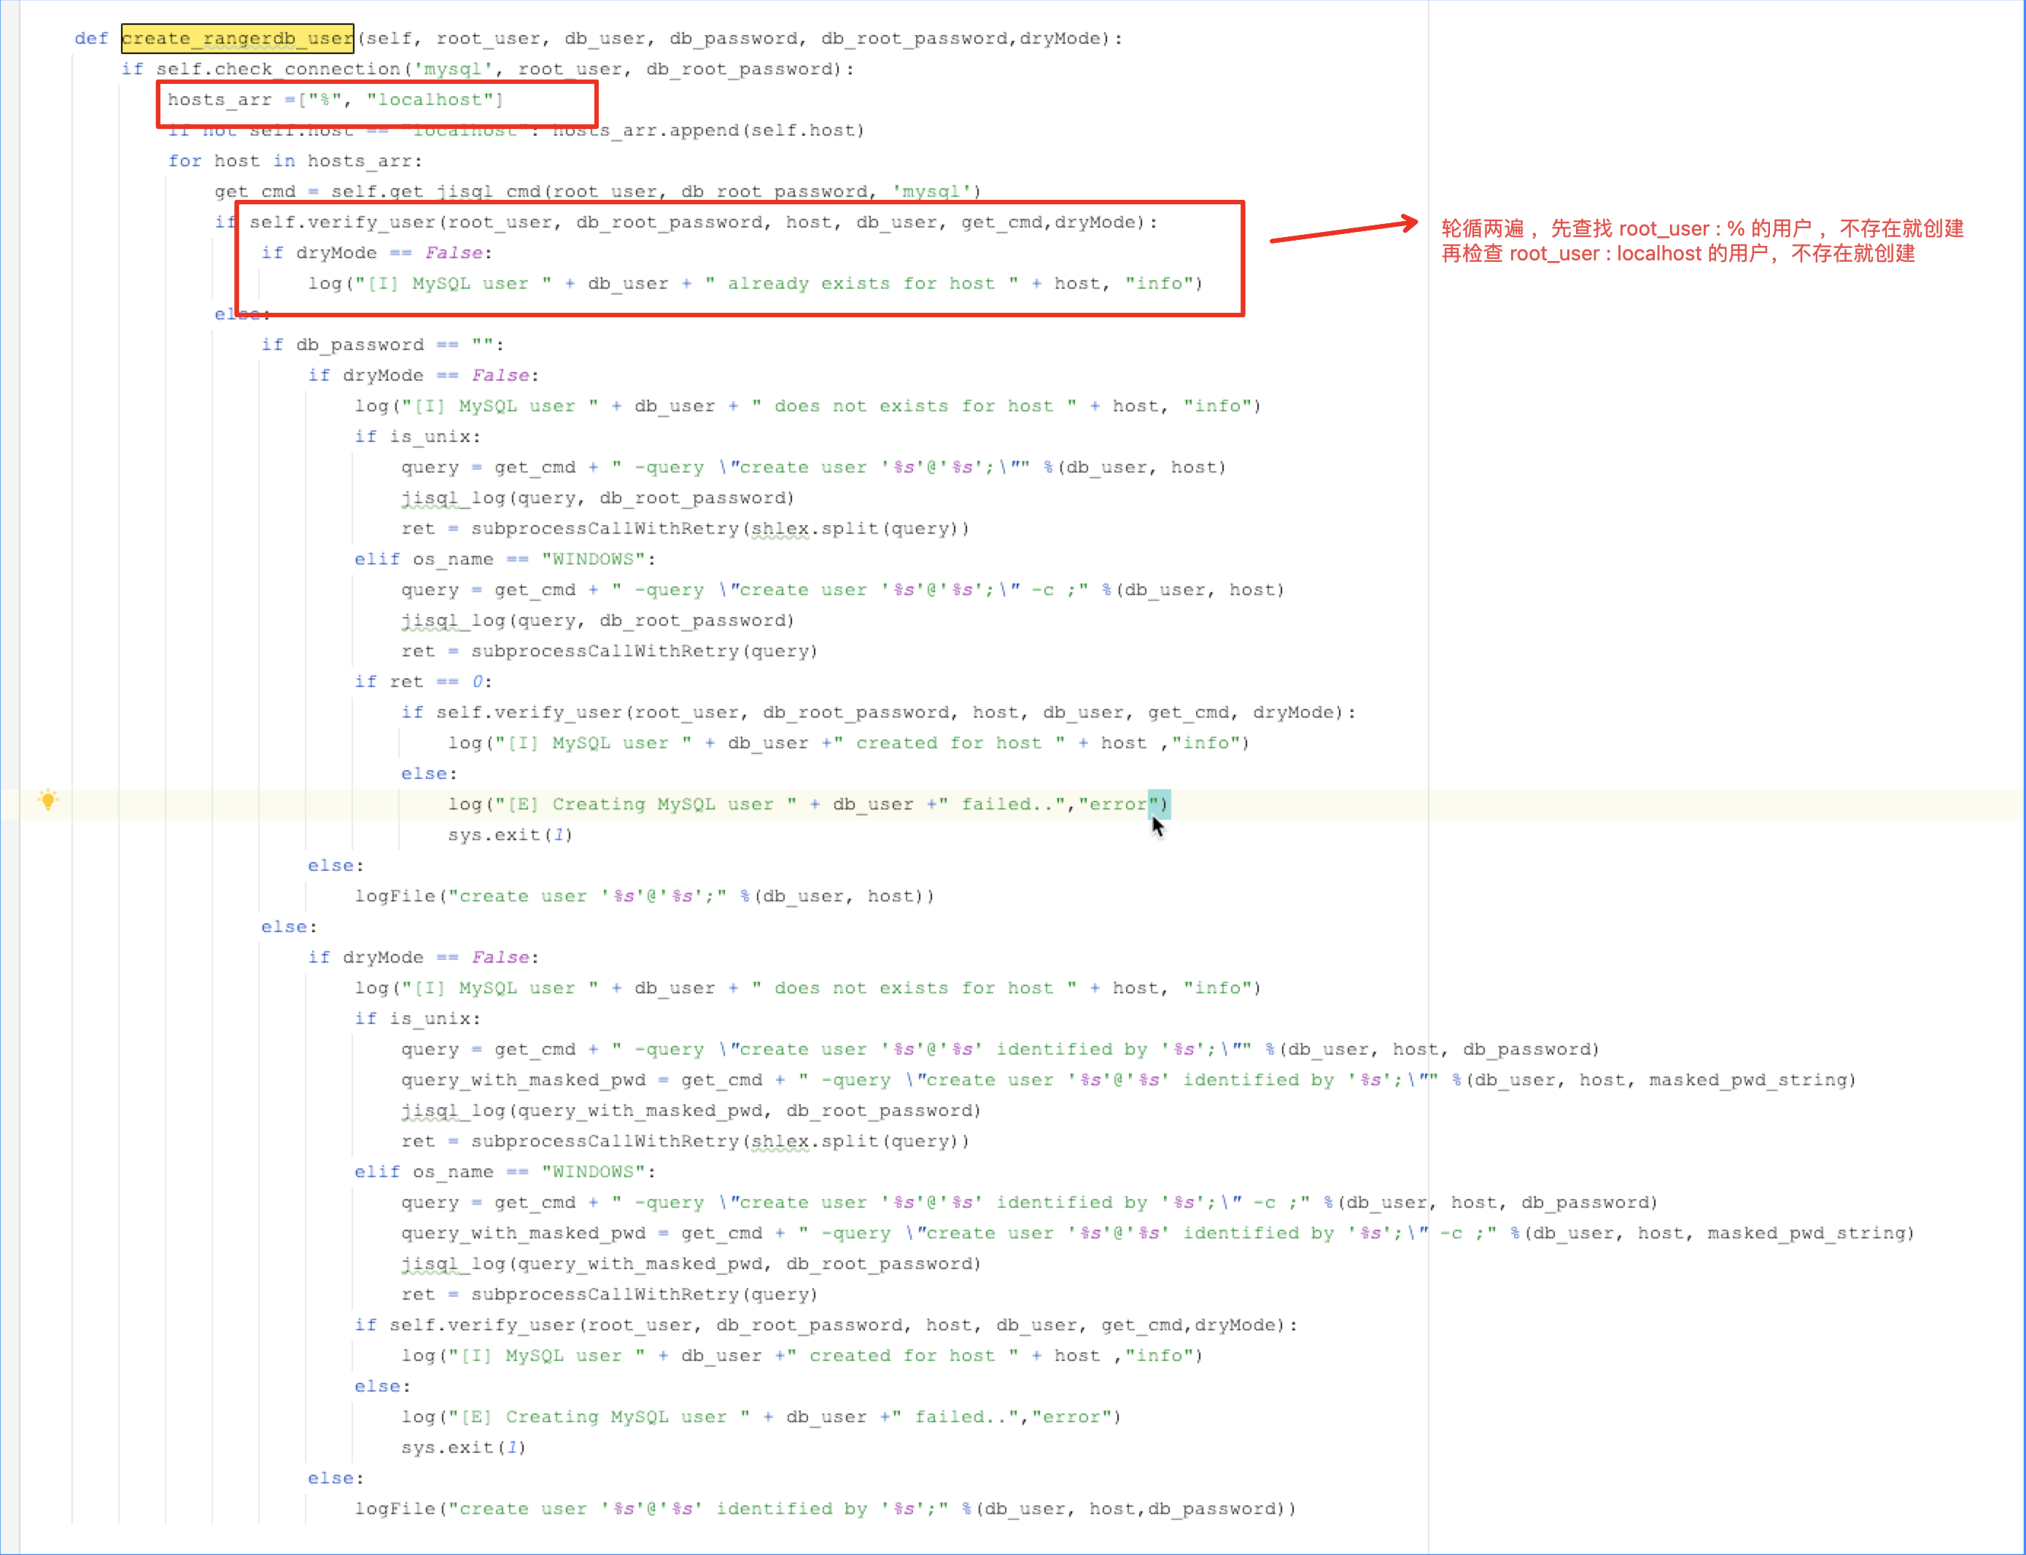Screen dimensions: 2026x1555
Task: Select the highlighted create_rangerdb_user function name
Action: [x=237, y=38]
